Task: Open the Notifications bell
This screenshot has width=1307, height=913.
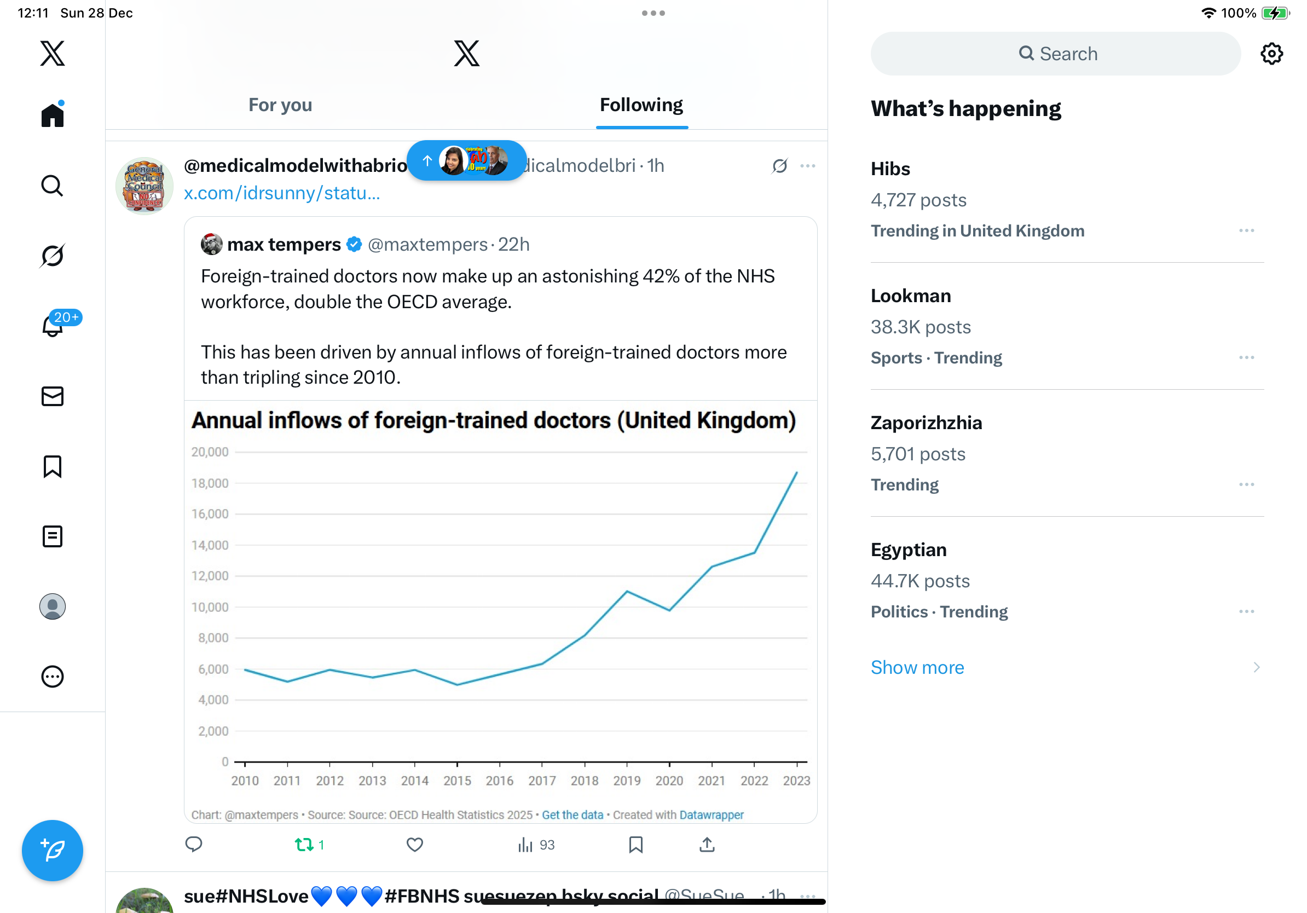Action: [53, 326]
